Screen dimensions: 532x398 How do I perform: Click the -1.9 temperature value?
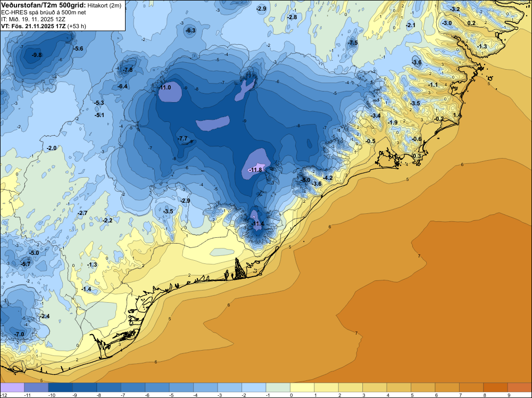pyautogui.click(x=393, y=122)
